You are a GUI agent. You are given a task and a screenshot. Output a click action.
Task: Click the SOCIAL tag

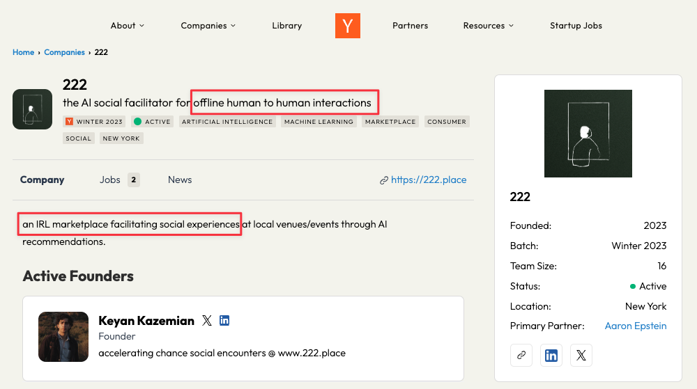(x=78, y=138)
